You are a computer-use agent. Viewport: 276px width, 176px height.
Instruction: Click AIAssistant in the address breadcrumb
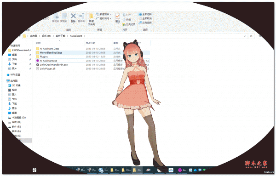76,36
